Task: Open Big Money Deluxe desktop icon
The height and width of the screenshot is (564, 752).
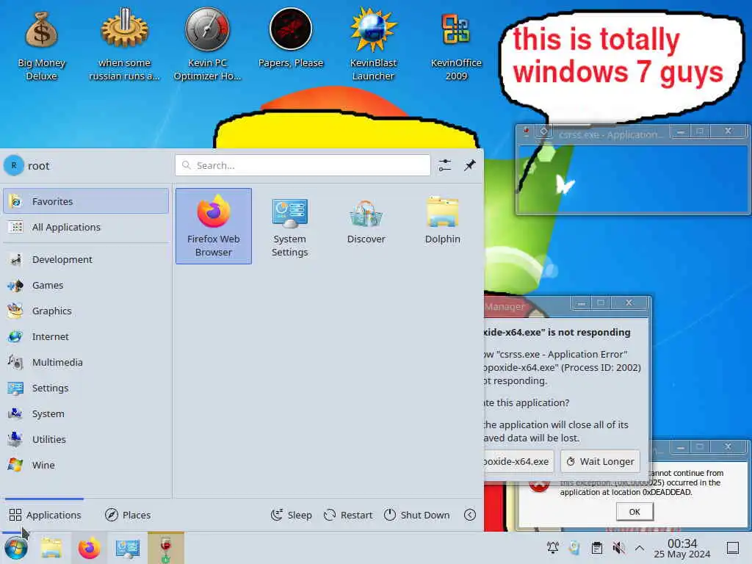Action: [41, 46]
